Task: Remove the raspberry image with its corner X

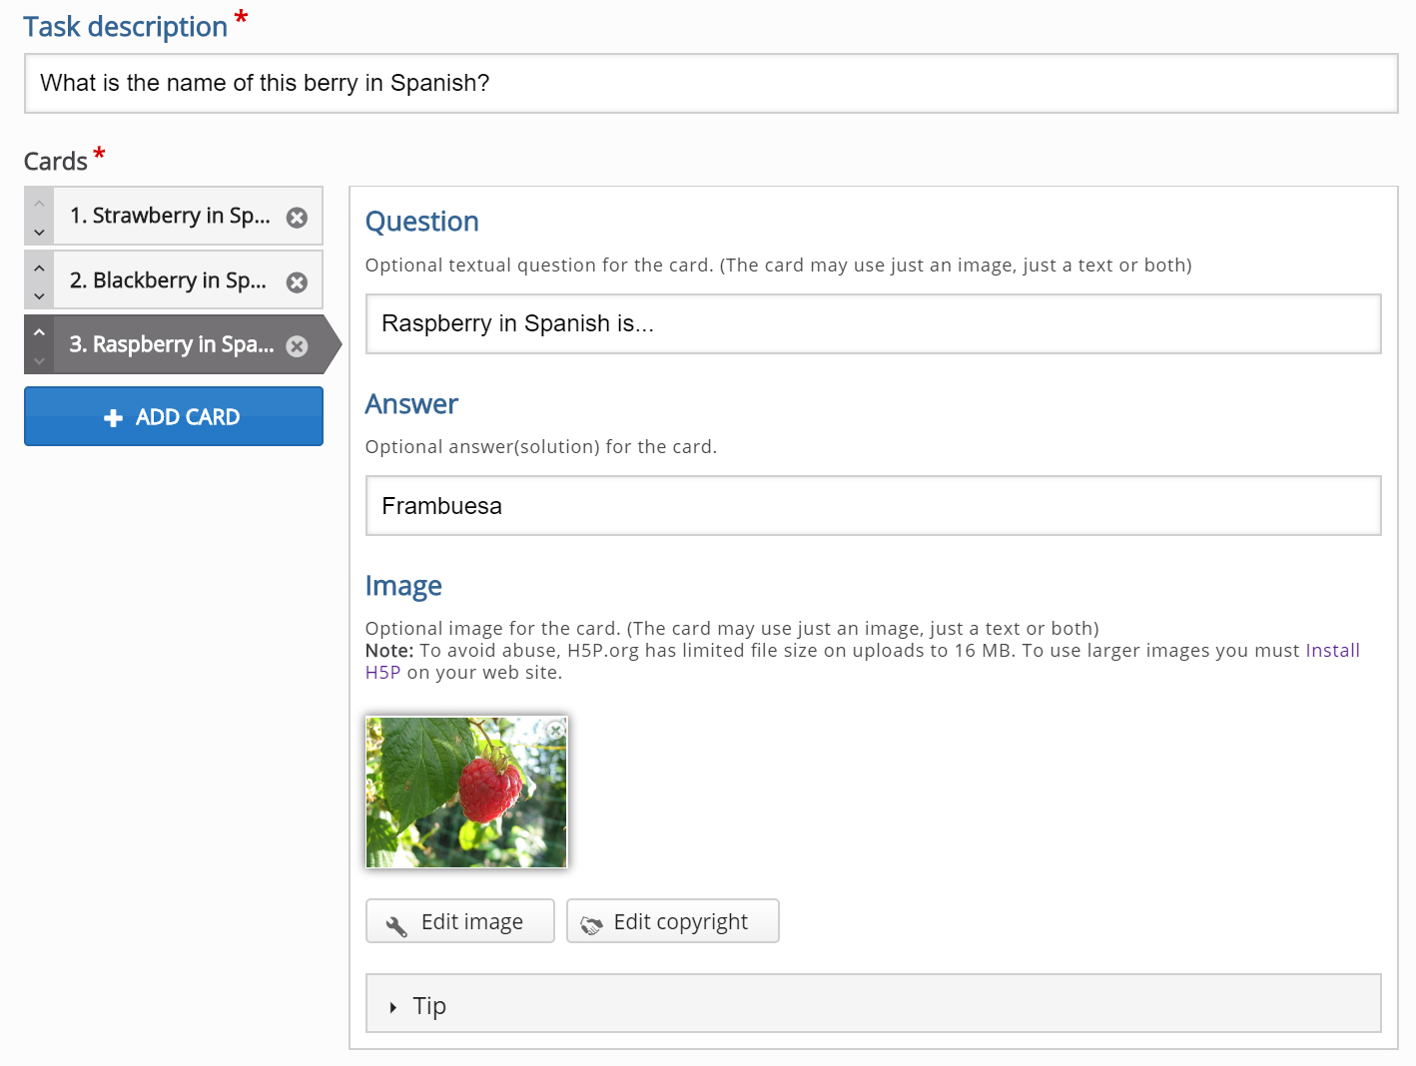Action: [556, 730]
